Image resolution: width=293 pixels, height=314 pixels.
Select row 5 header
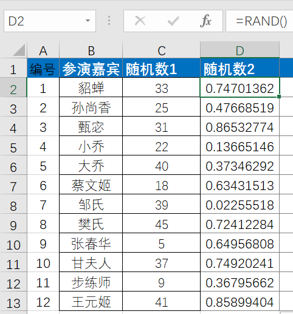pos(13,146)
